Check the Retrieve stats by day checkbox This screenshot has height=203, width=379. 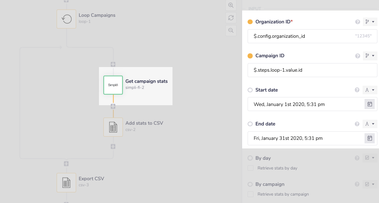[250, 168]
